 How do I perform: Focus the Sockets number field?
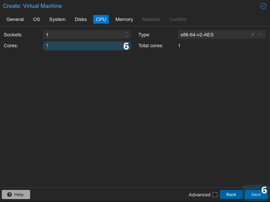[x=83, y=34]
